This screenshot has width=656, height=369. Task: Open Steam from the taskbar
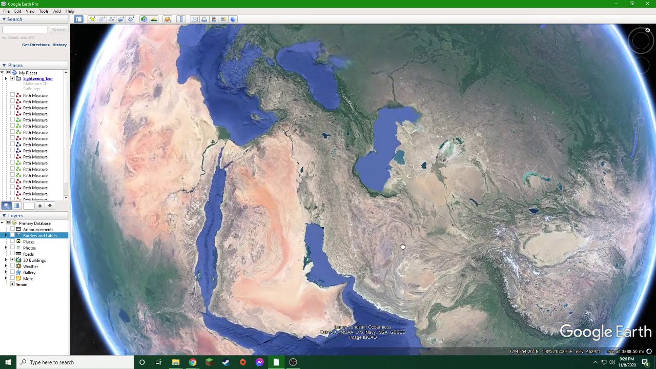click(x=226, y=362)
